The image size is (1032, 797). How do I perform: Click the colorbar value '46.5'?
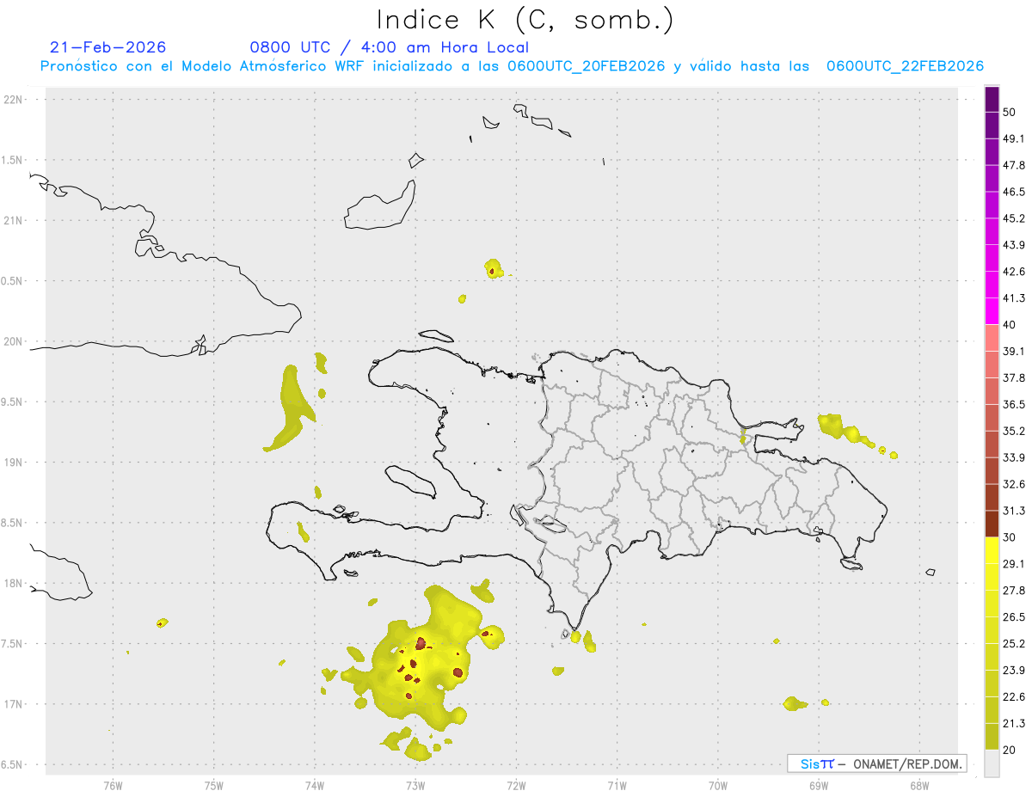[1014, 192]
